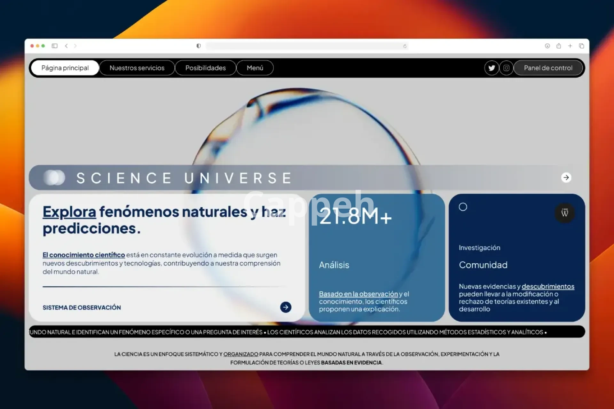Go back with browser chevron

click(66, 46)
